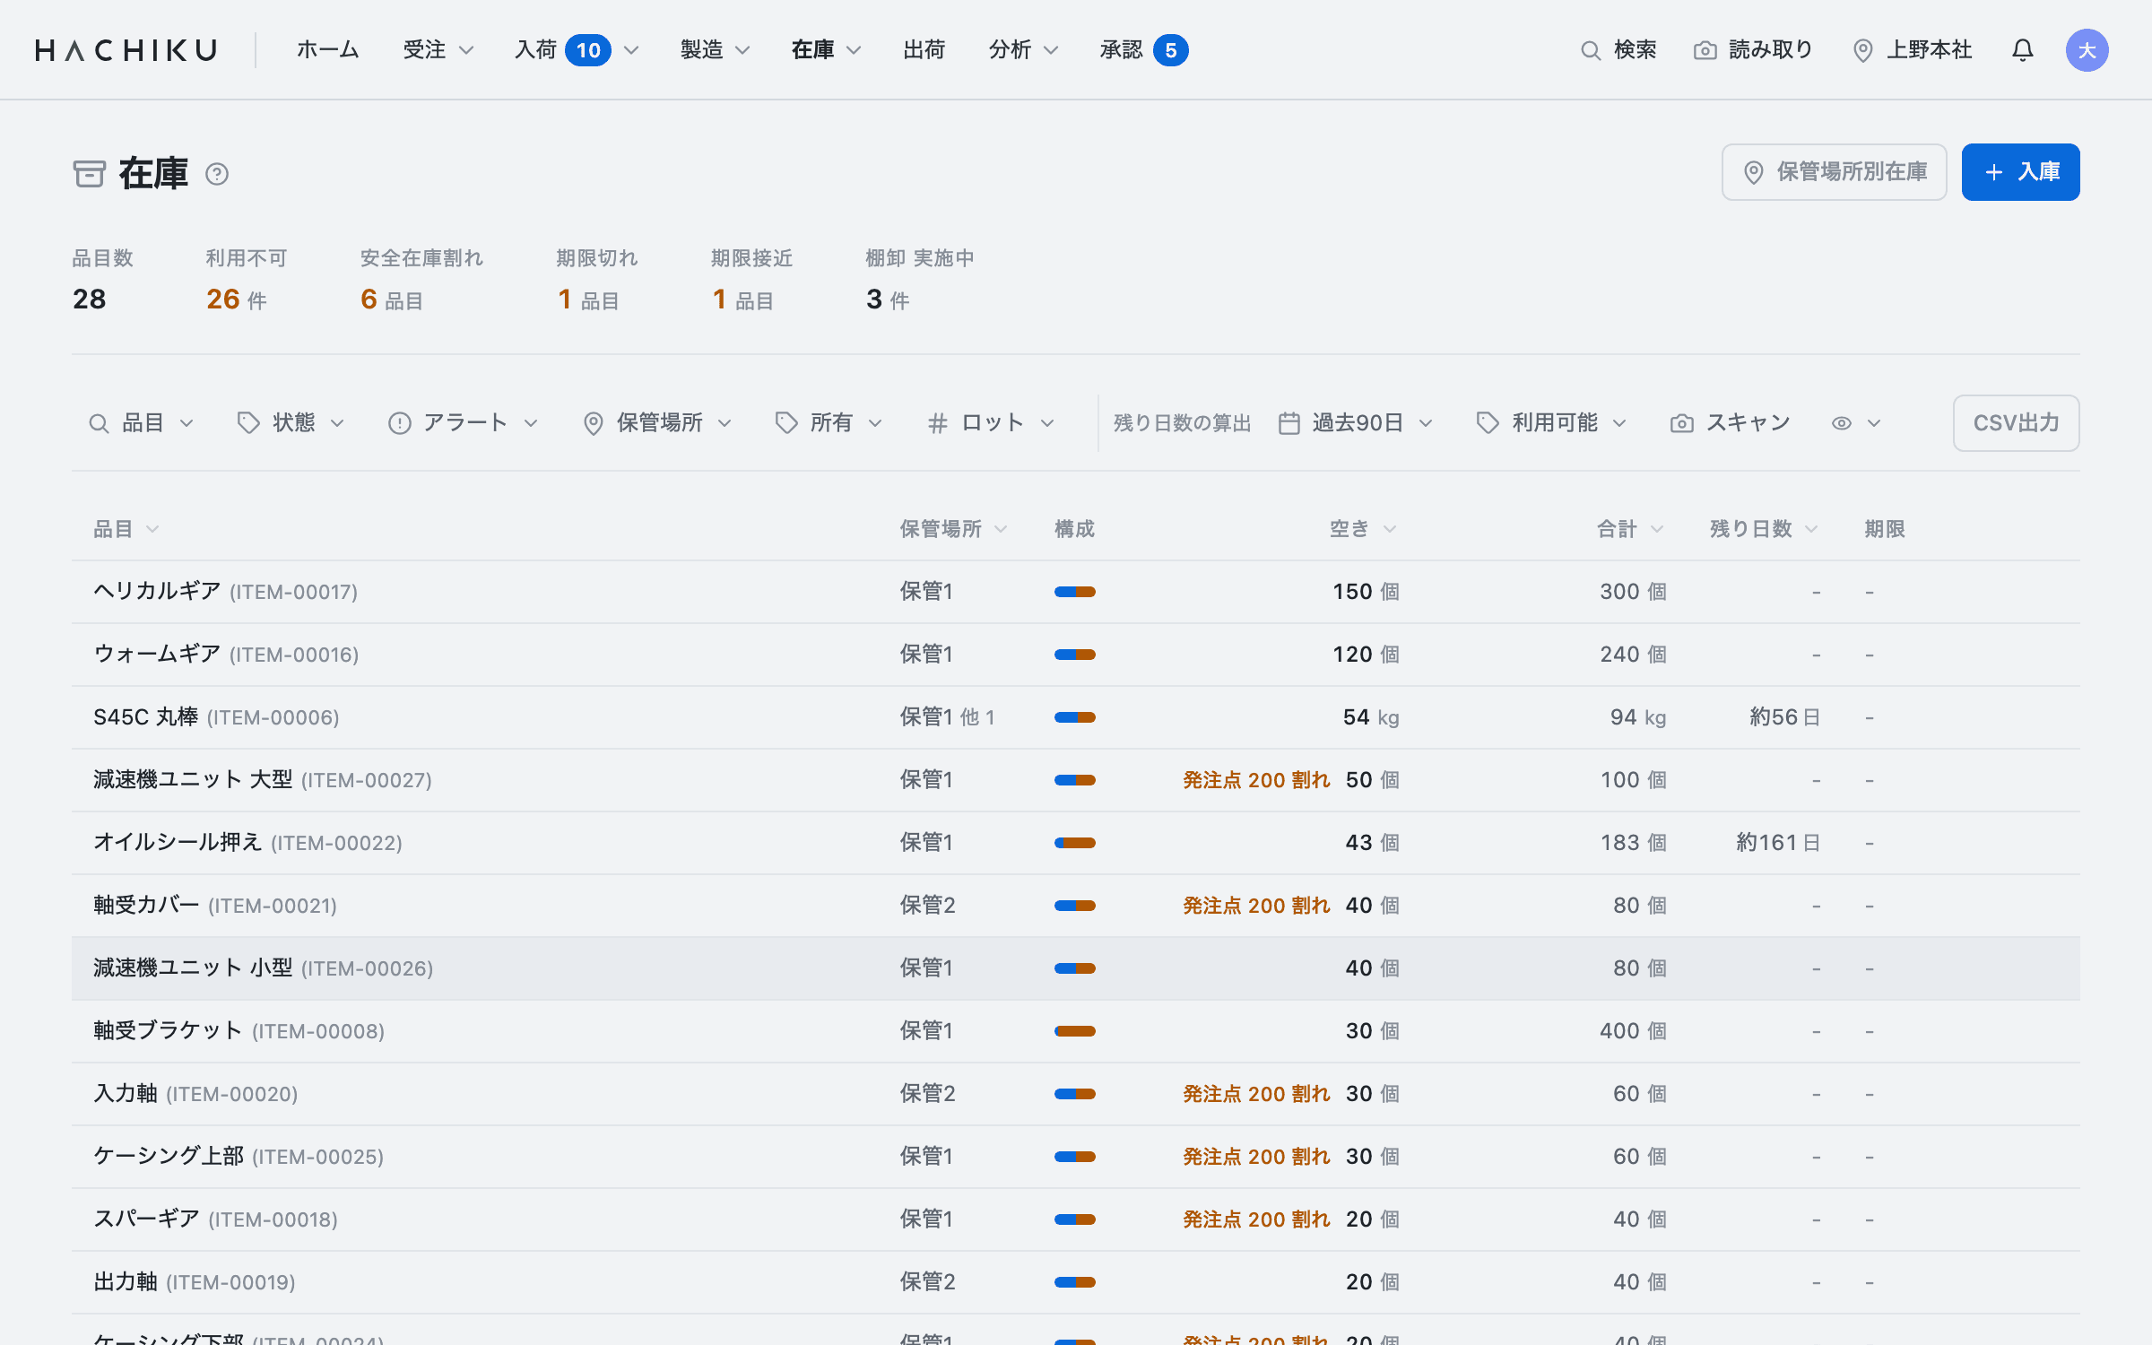This screenshot has height=1345, width=2152.
Task: Click the user avatar 大
Action: point(2087,50)
